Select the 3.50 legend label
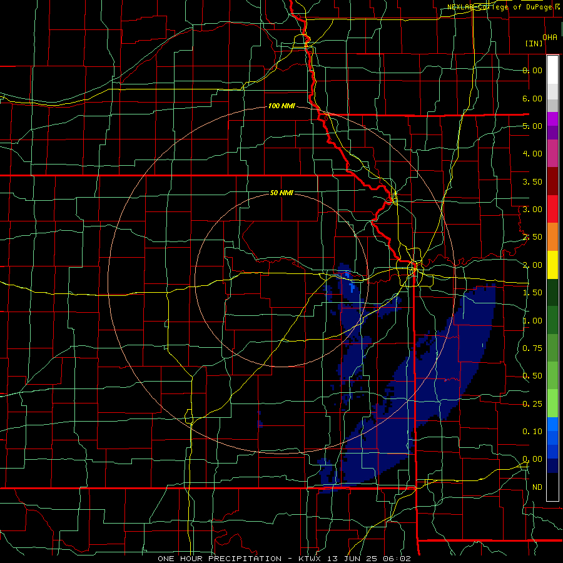This screenshot has height=563, width=563. (532, 181)
